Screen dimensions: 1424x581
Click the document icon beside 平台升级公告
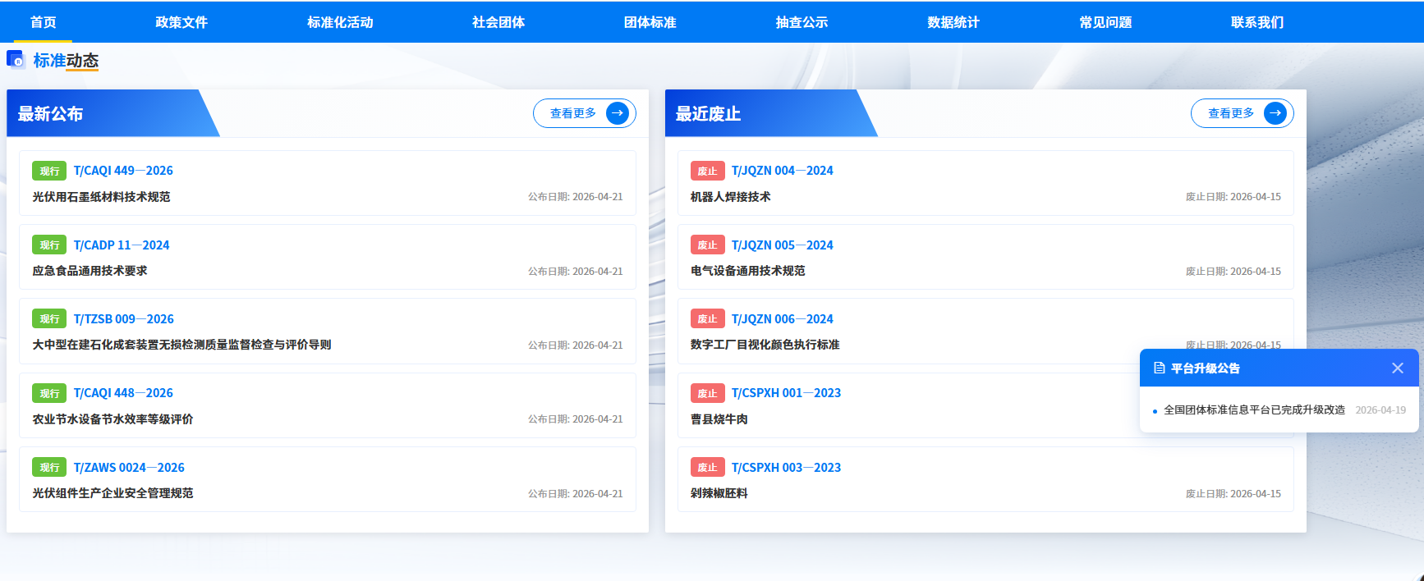(x=1159, y=368)
